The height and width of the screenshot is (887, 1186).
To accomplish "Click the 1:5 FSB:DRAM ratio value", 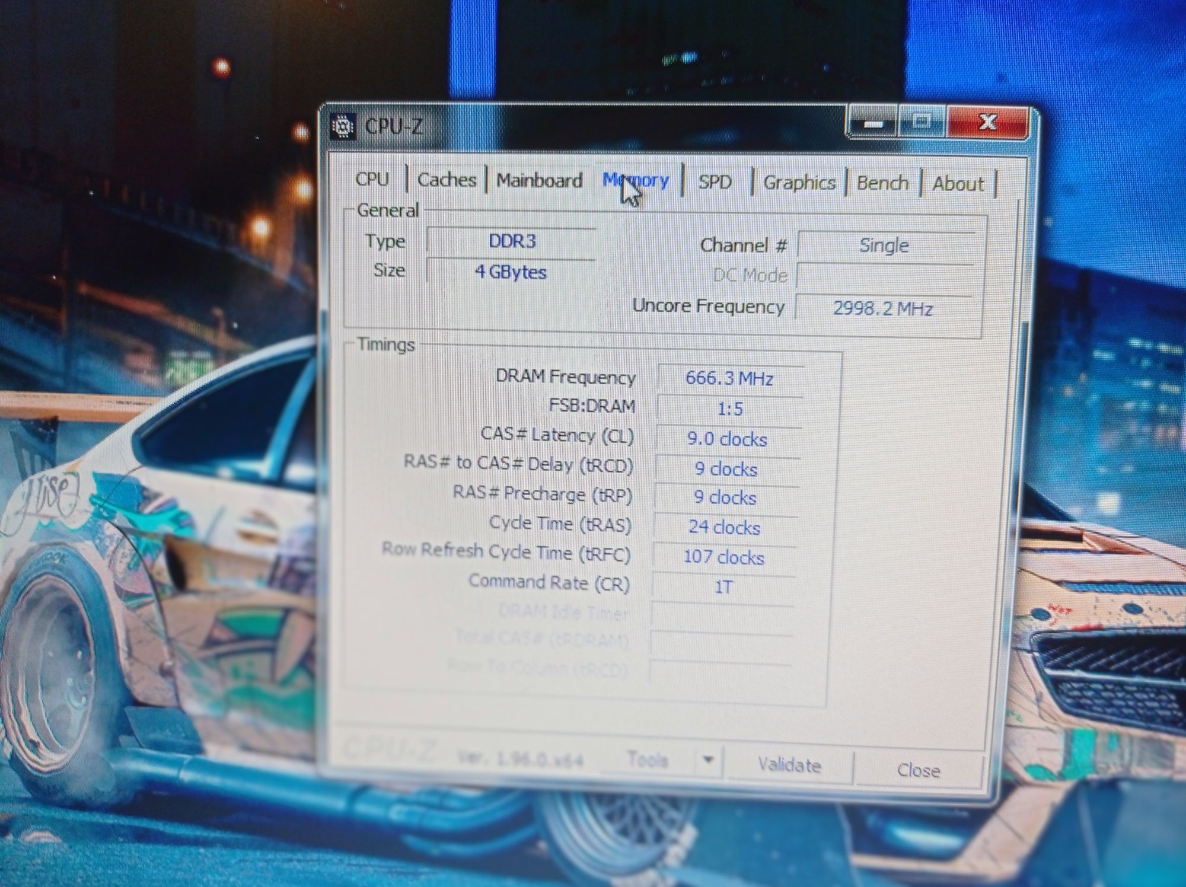I will tap(729, 409).
